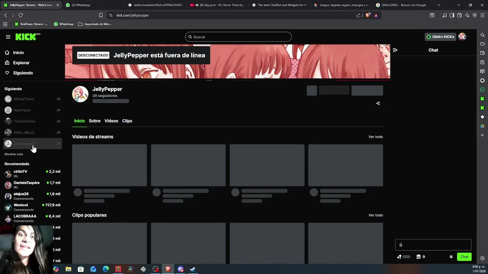Click the KICK logo

(28, 37)
